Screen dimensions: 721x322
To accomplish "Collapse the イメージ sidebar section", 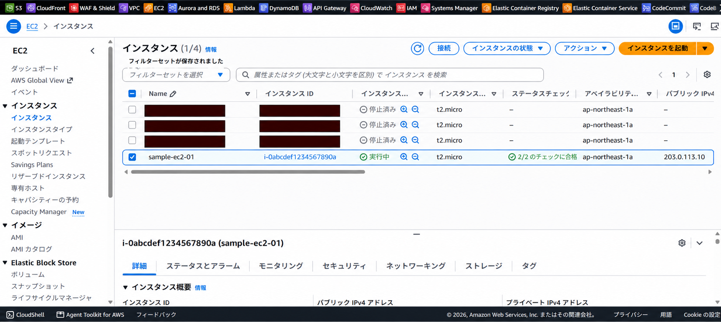I will tap(5, 225).
